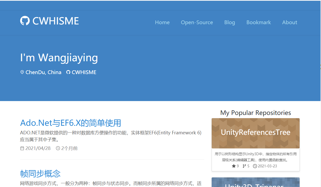321x187 pixels.
Task: Click the clock icon beside 2个月前
Action: pos(58,148)
